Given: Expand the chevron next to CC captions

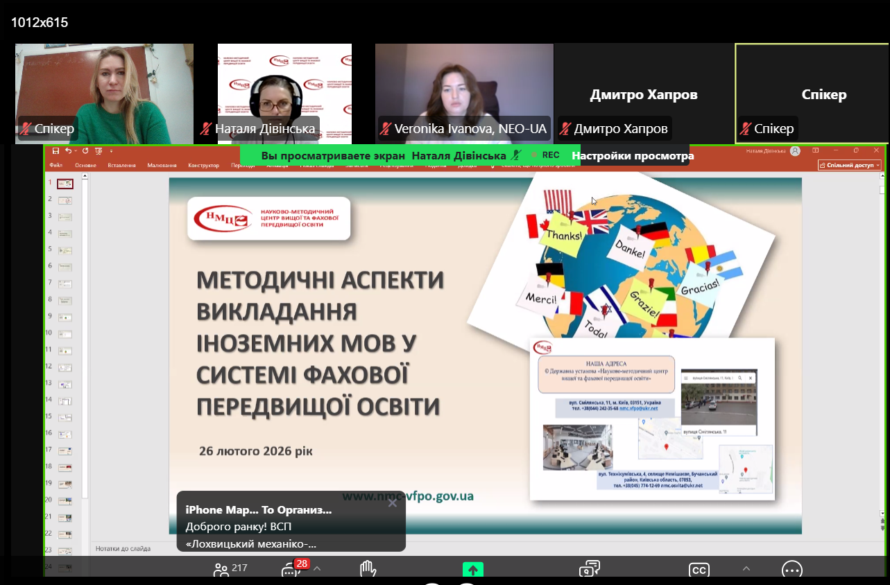Looking at the screenshot, I should pos(746,569).
